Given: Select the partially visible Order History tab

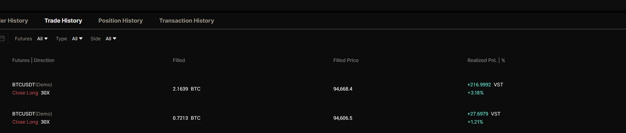Looking at the screenshot, I should tap(14, 21).
